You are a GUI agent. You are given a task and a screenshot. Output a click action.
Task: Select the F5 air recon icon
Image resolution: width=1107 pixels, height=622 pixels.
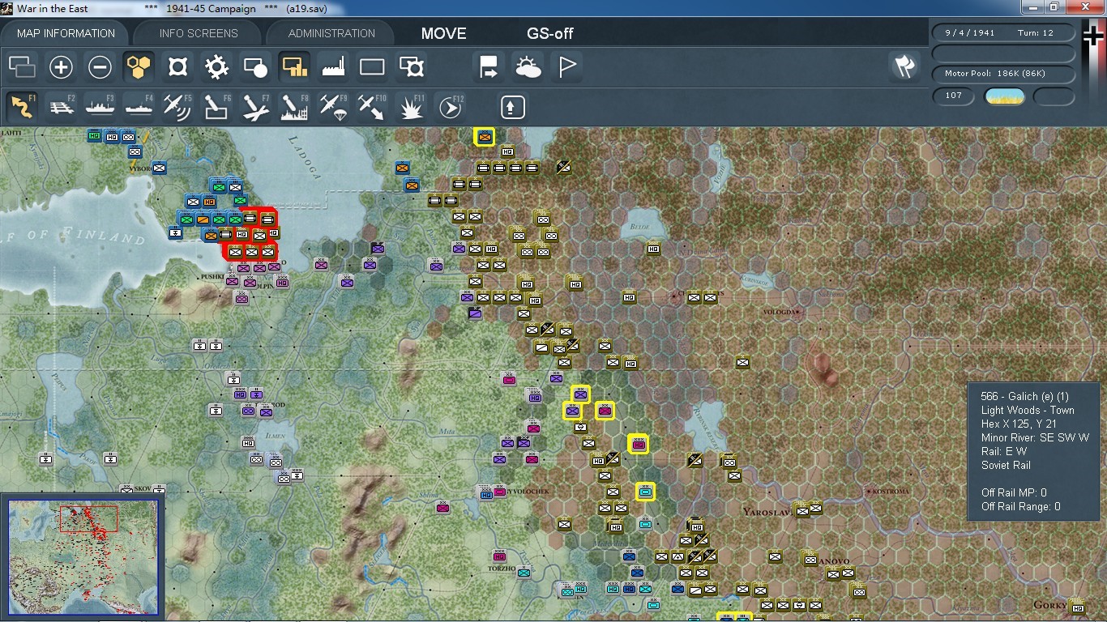point(178,106)
